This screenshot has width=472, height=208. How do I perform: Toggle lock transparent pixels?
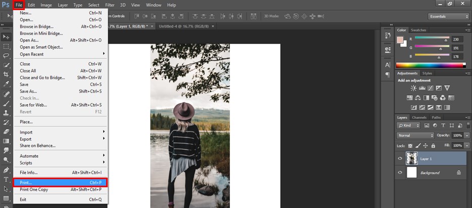(410, 146)
